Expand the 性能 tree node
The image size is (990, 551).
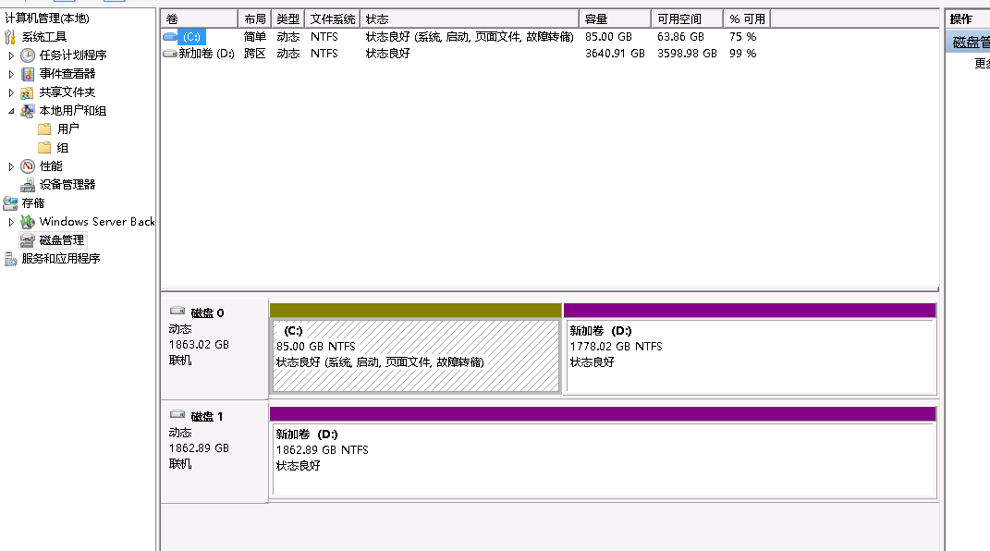coord(11,166)
